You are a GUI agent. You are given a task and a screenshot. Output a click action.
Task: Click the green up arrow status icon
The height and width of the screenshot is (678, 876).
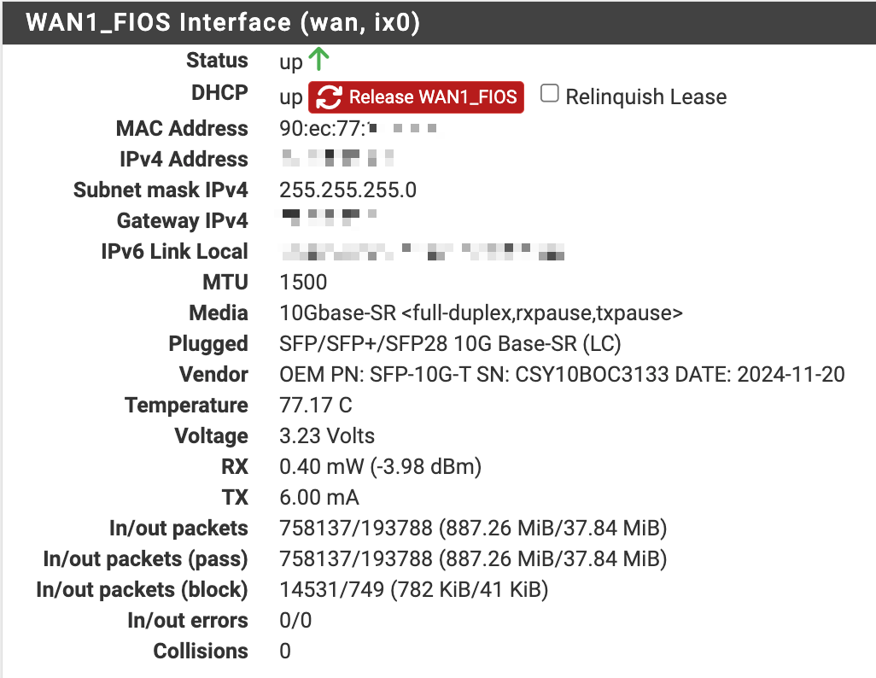click(318, 60)
